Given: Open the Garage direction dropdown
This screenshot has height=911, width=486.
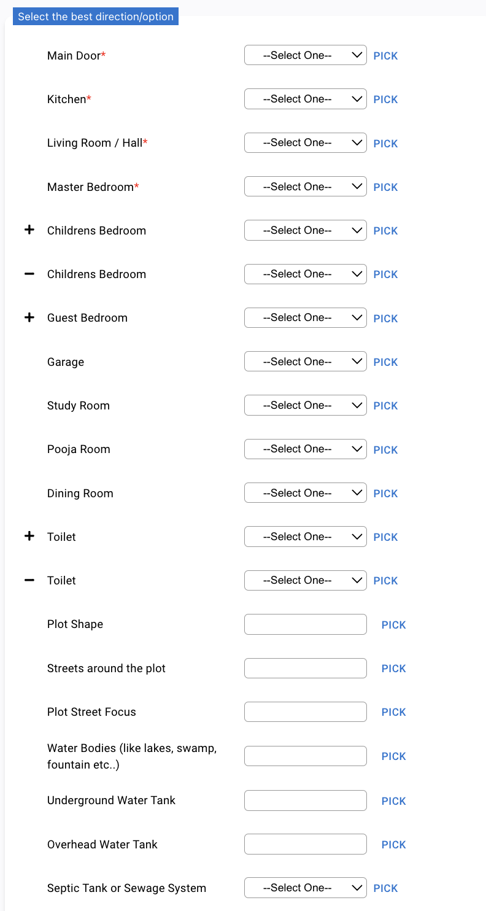Looking at the screenshot, I should [x=305, y=362].
